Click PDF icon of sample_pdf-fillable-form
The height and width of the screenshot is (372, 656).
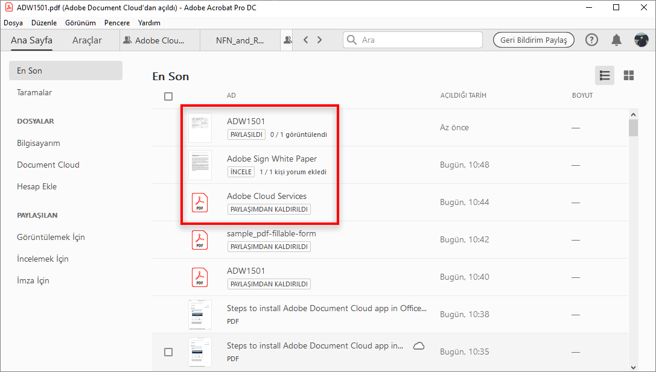pyautogui.click(x=200, y=240)
